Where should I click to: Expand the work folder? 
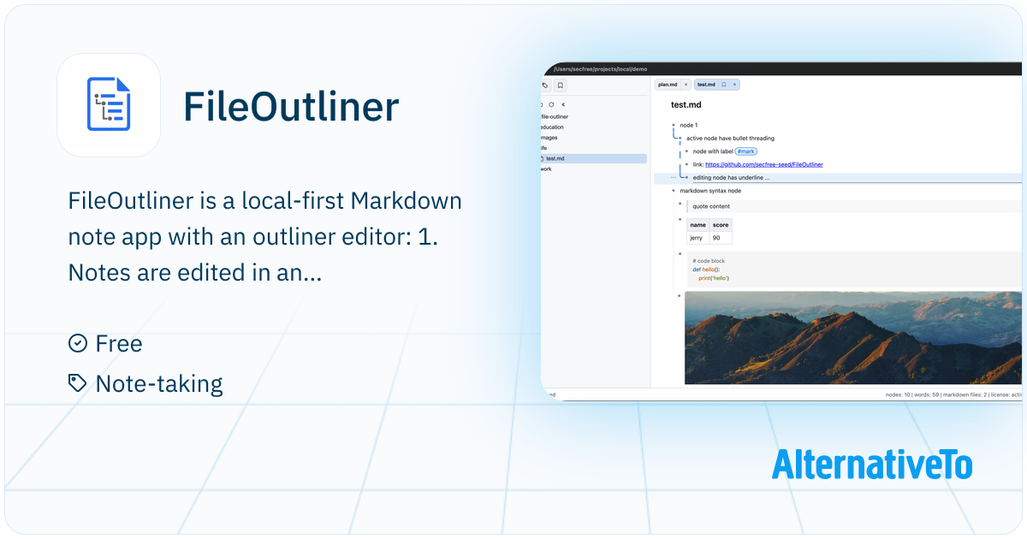pyautogui.click(x=546, y=169)
